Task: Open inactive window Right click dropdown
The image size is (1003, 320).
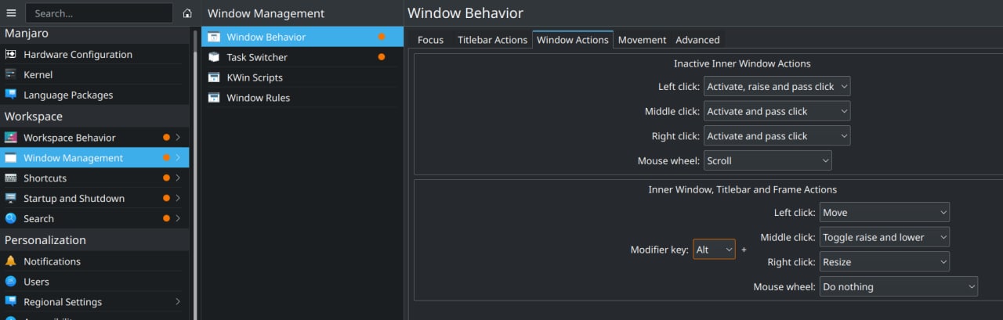Action: click(x=777, y=136)
